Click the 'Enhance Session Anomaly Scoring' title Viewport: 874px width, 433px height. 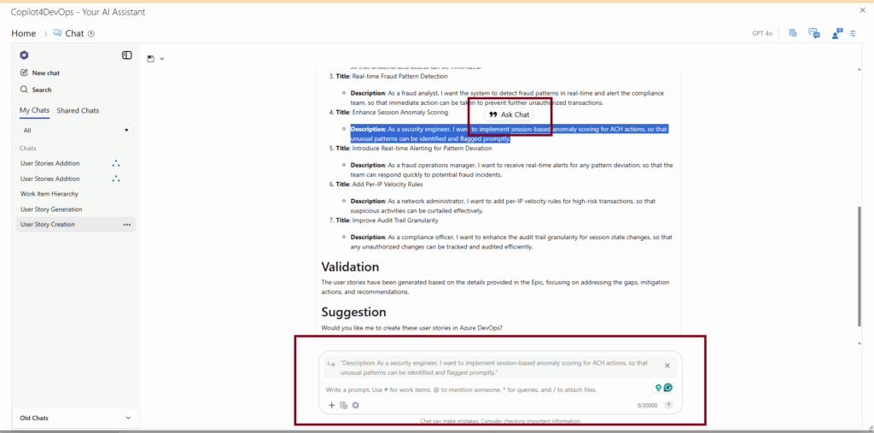click(x=400, y=112)
